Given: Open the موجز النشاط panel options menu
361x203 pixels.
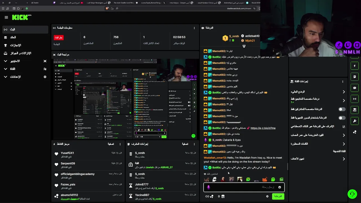Looking at the screenshot, I should [x=120, y=144].
